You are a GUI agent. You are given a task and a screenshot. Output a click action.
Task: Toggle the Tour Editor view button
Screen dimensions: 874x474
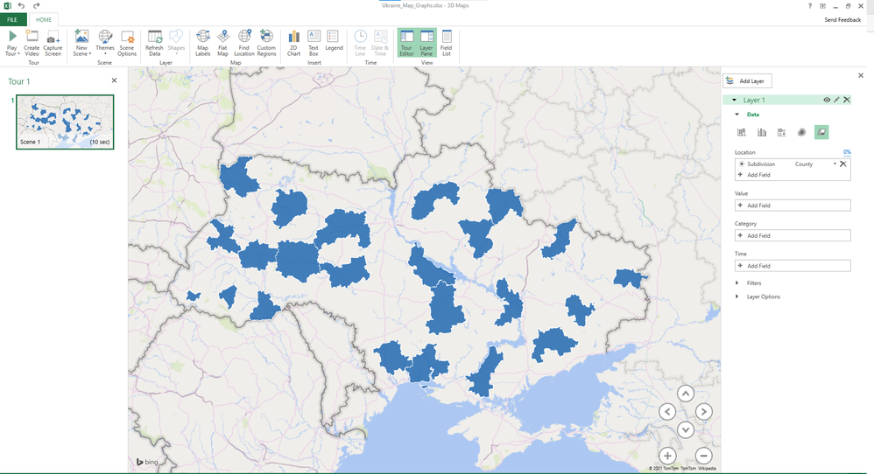(x=406, y=42)
